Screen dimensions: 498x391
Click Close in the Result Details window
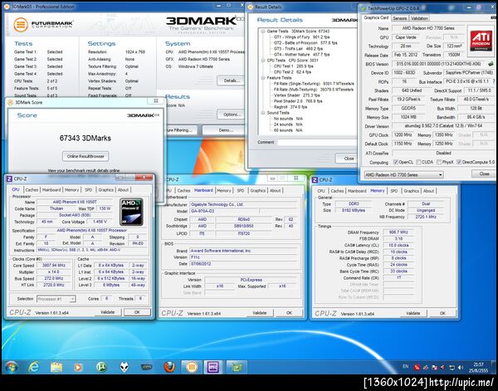(349, 159)
